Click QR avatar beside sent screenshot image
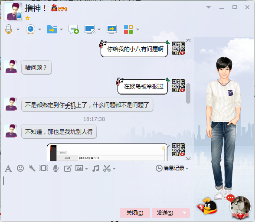This screenshot has width=255, height=222. (x=178, y=150)
